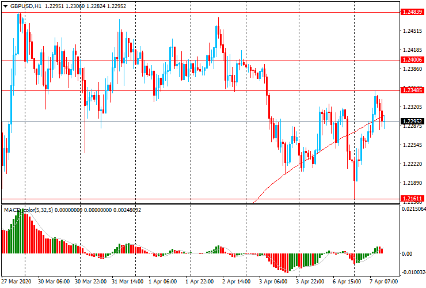Click the 3 Apr 22:00 time label

click(x=310, y=282)
